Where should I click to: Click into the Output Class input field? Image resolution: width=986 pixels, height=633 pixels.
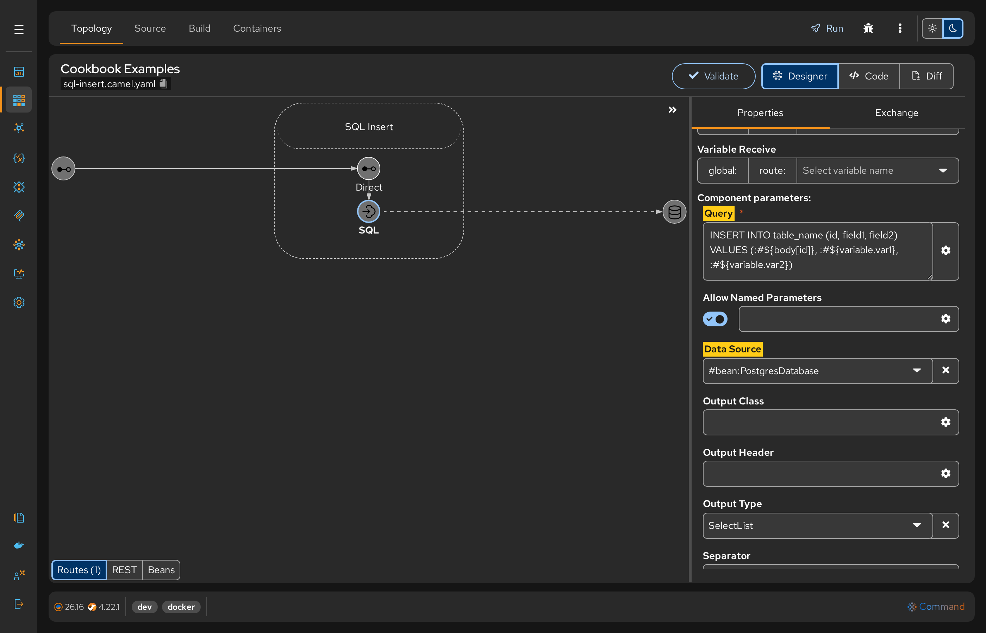pyautogui.click(x=819, y=422)
